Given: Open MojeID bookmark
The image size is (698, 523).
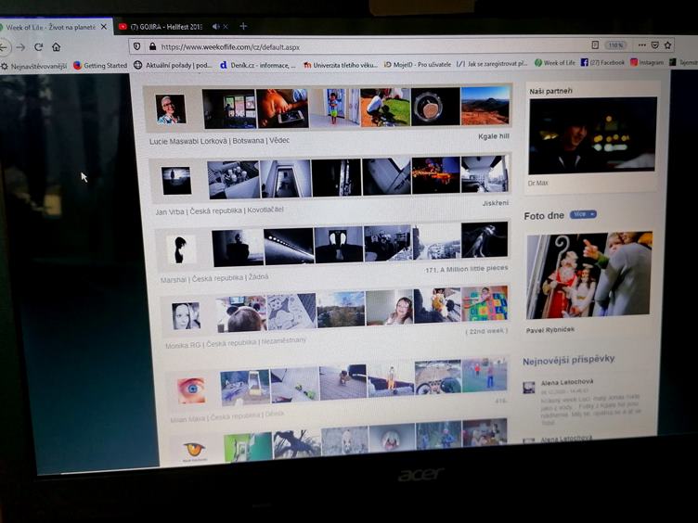Looking at the screenshot, I should pyautogui.click(x=418, y=64).
